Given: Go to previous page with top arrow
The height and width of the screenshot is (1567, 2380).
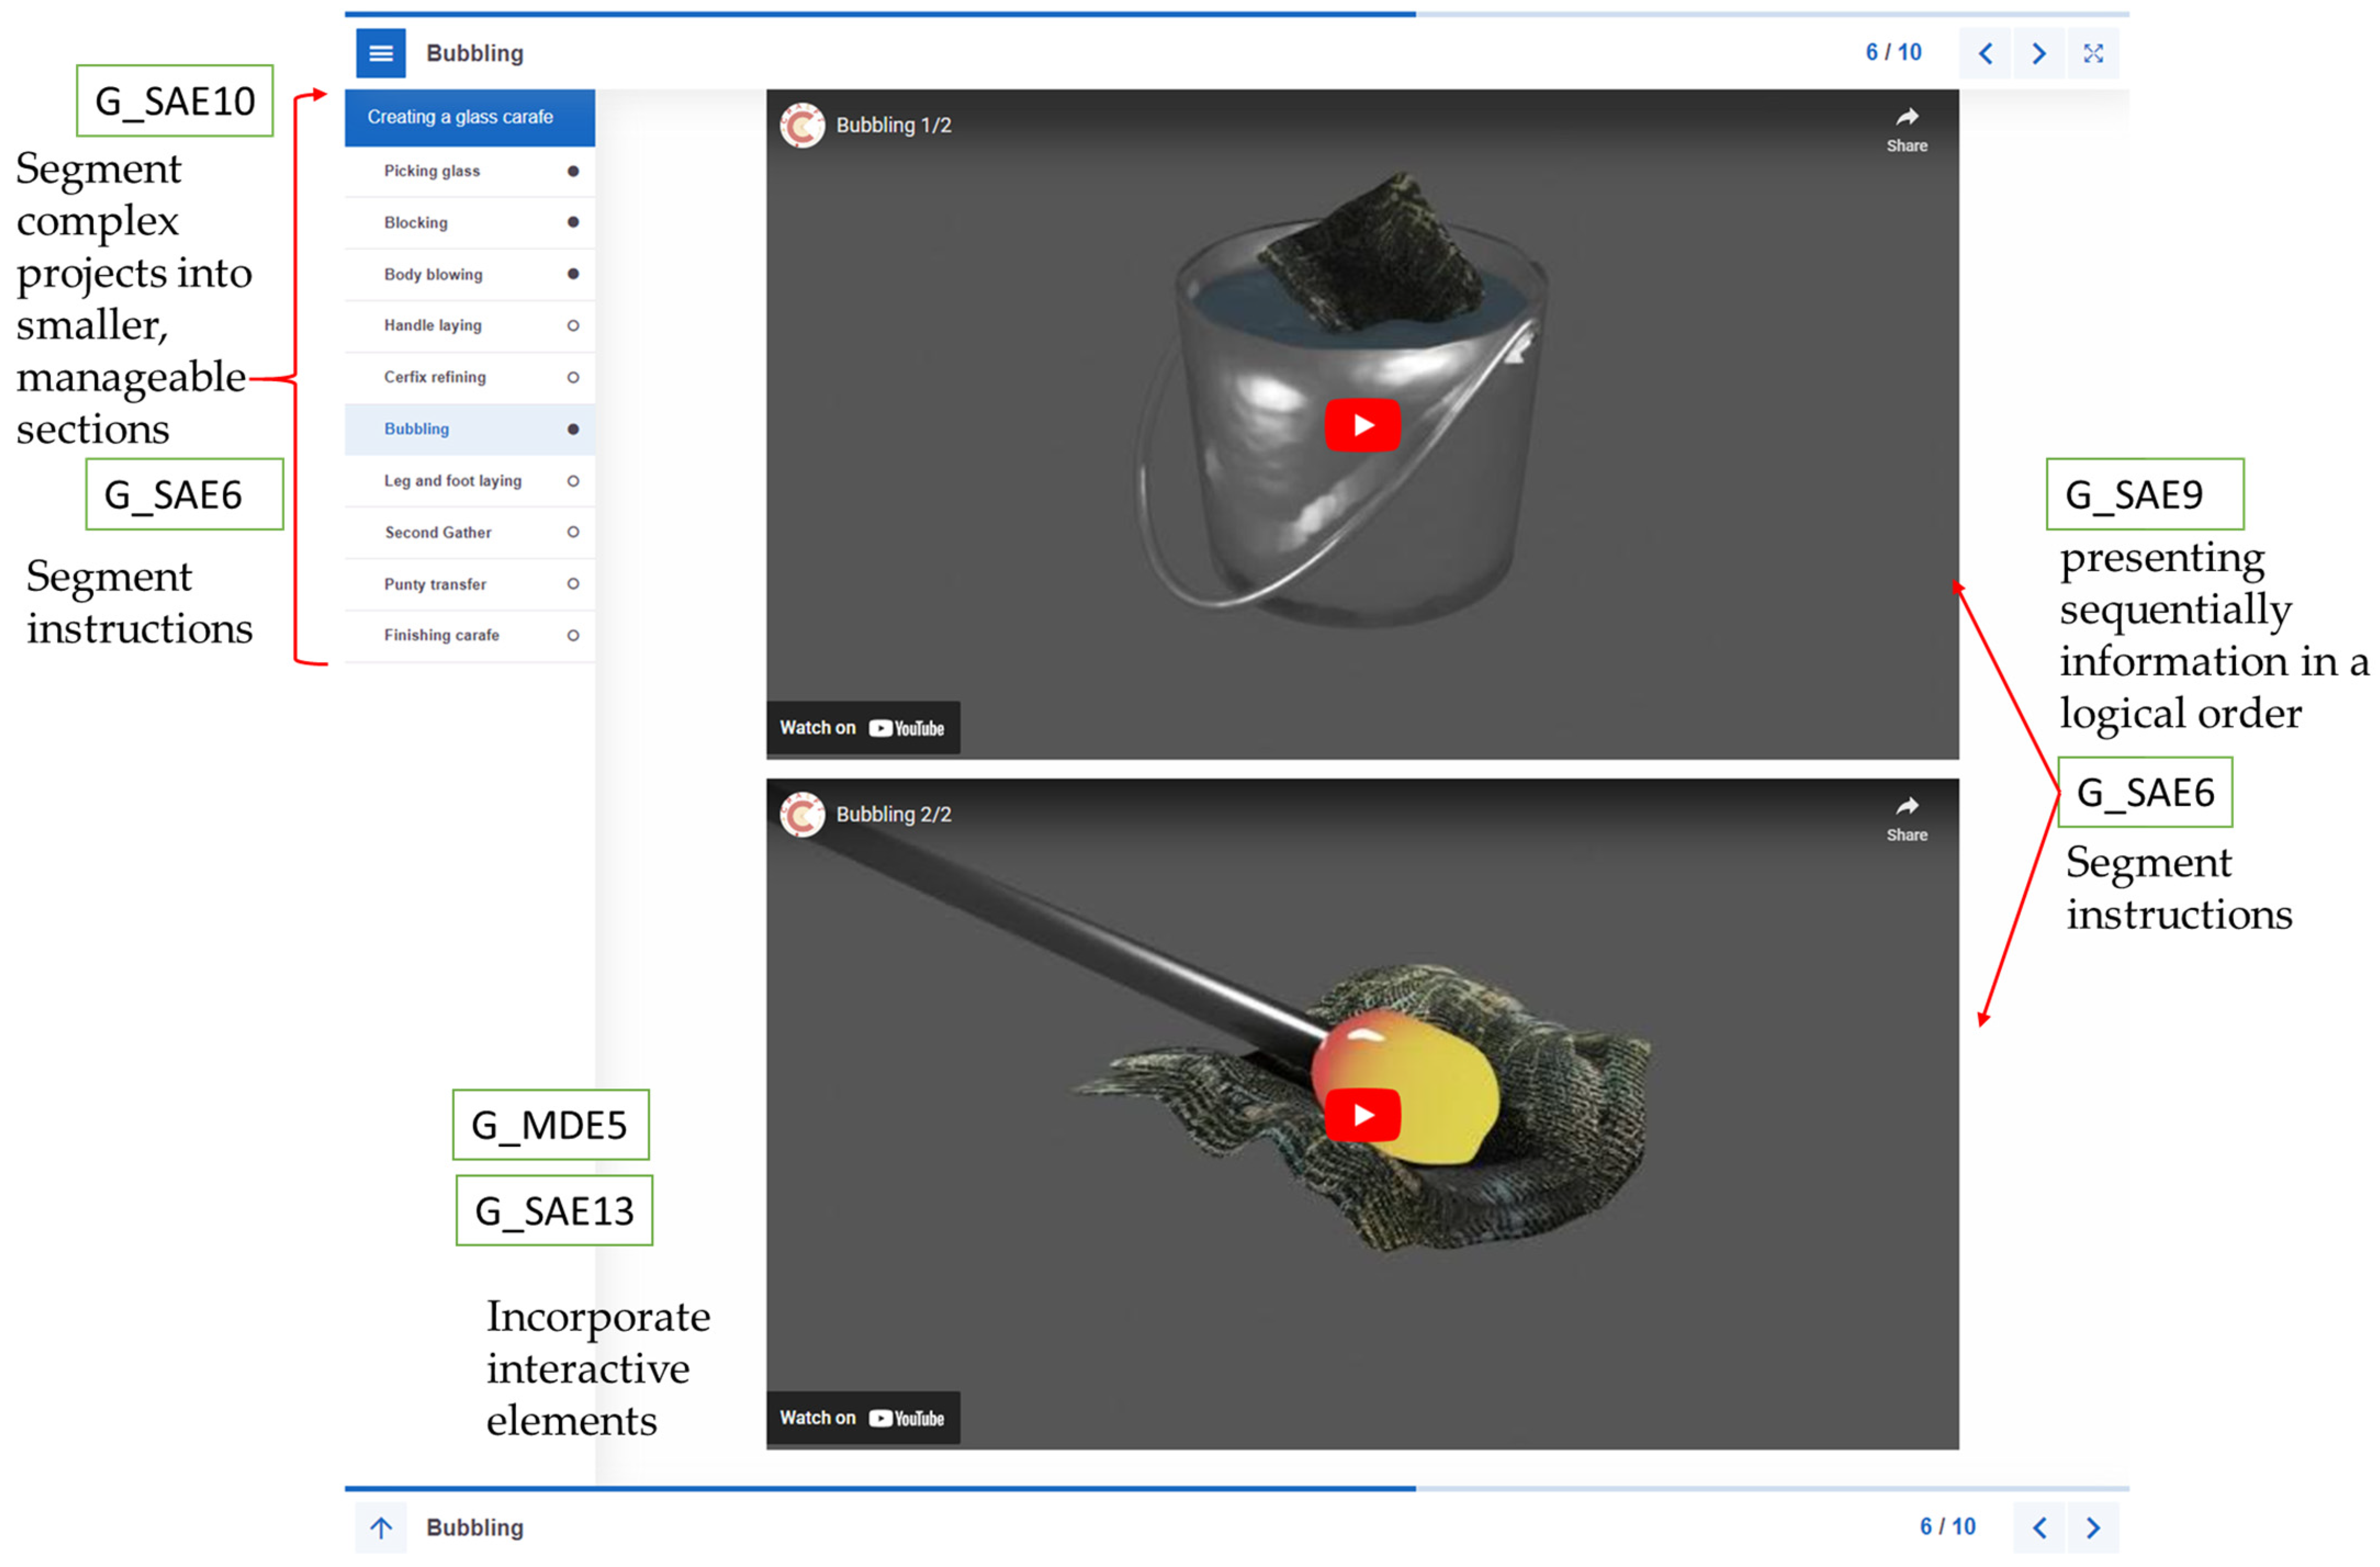Looking at the screenshot, I should [x=1985, y=53].
